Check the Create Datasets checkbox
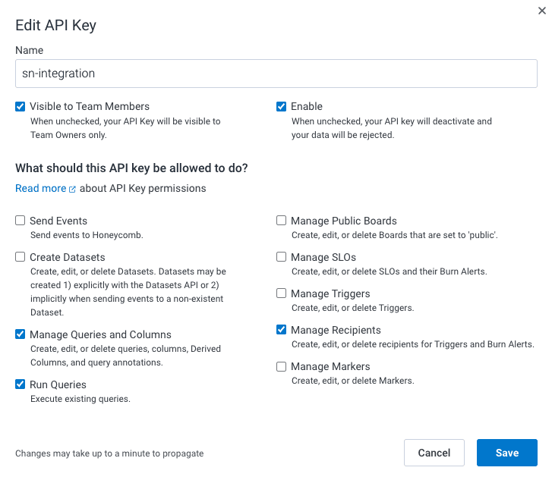This screenshot has width=552, height=480. (21, 257)
